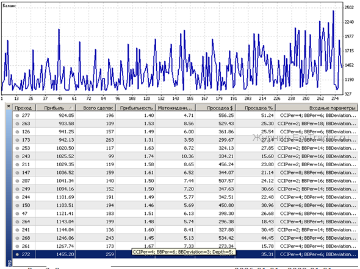This screenshot has width=360, height=269.
Task: Click the circle icon of pass 150
Action: pyautogui.click(x=17, y=206)
